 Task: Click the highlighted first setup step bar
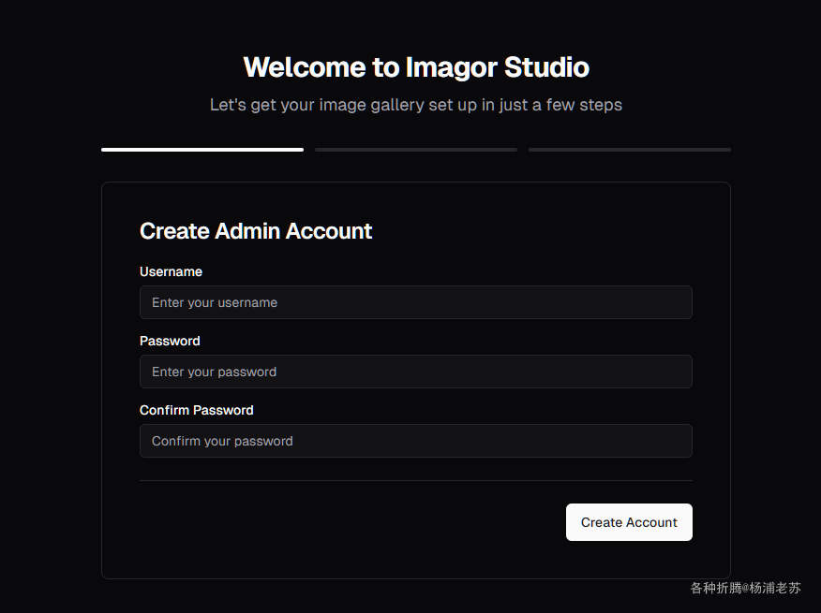pos(202,149)
